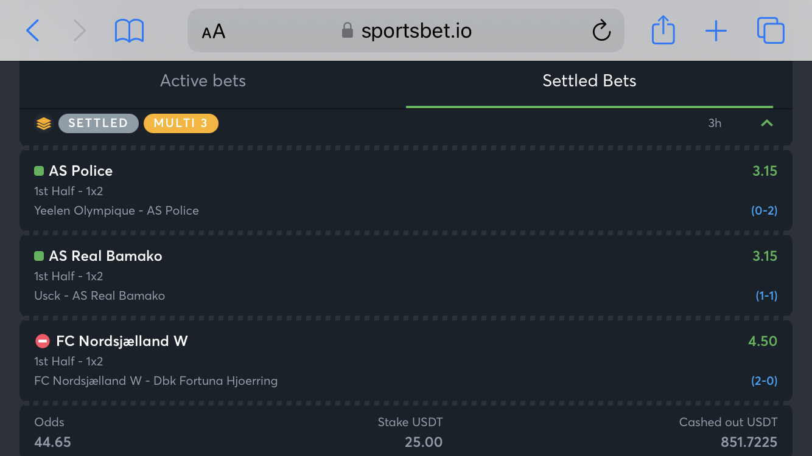The height and width of the screenshot is (456, 812).
Task: Collapse the bet with the green chevron
Action: (x=767, y=123)
